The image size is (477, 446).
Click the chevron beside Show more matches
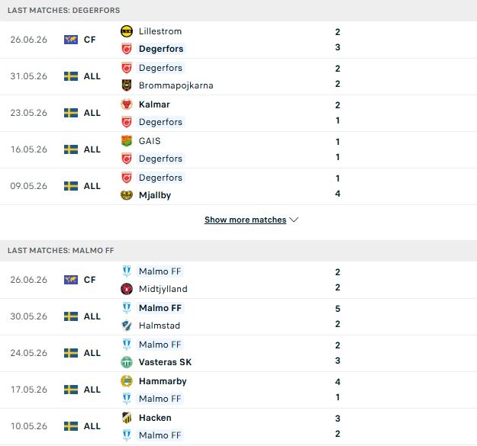tap(294, 220)
